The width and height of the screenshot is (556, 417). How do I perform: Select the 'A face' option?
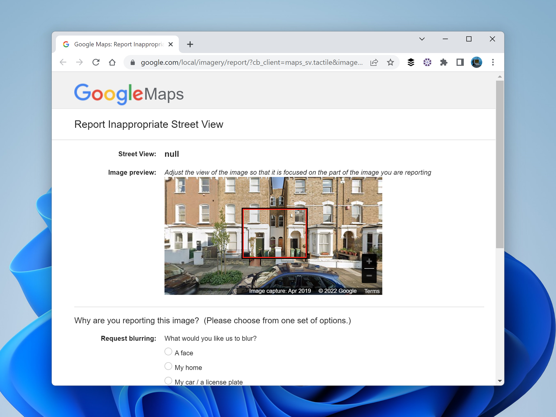(x=168, y=351)
